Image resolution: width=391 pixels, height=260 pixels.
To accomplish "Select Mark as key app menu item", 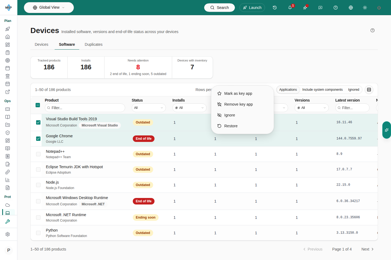I will point(242,93).
